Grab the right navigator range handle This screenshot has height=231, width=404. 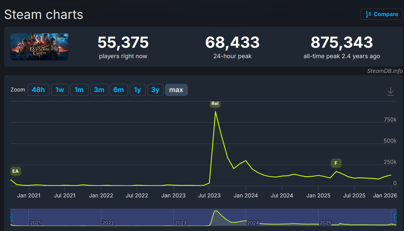pos(396,217)
